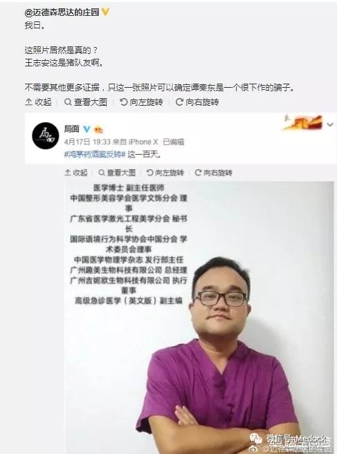337x454 pixels.
Task: Open the #鸿茅药酒案反转# hashtag topic
Action: (x=95, y=154)
